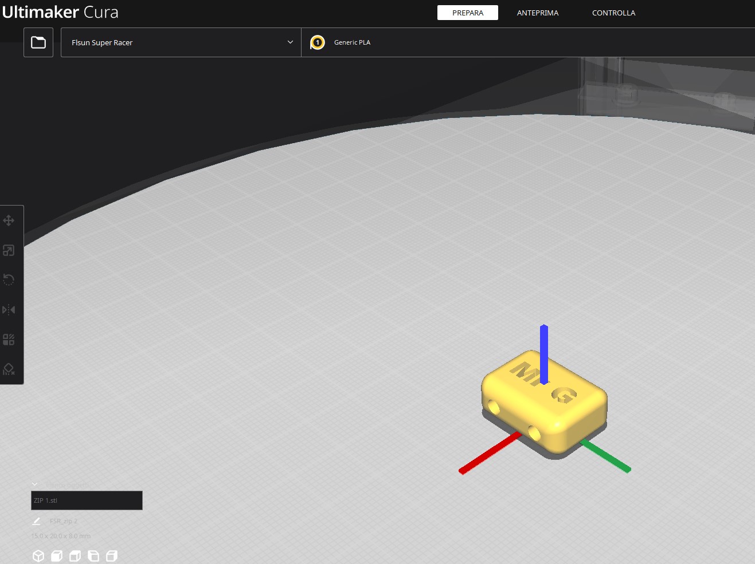Select the Rotate tool in left toolbar
This screenshot has height=564, width=755.
pos(9,280)
